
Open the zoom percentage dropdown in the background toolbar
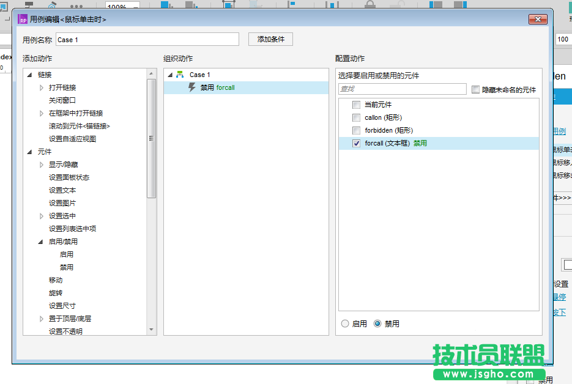pyautogui.click(x=136, y=6)
